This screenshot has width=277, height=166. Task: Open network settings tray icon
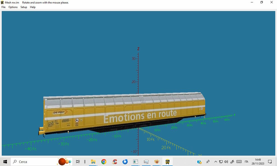pos(221,162)
